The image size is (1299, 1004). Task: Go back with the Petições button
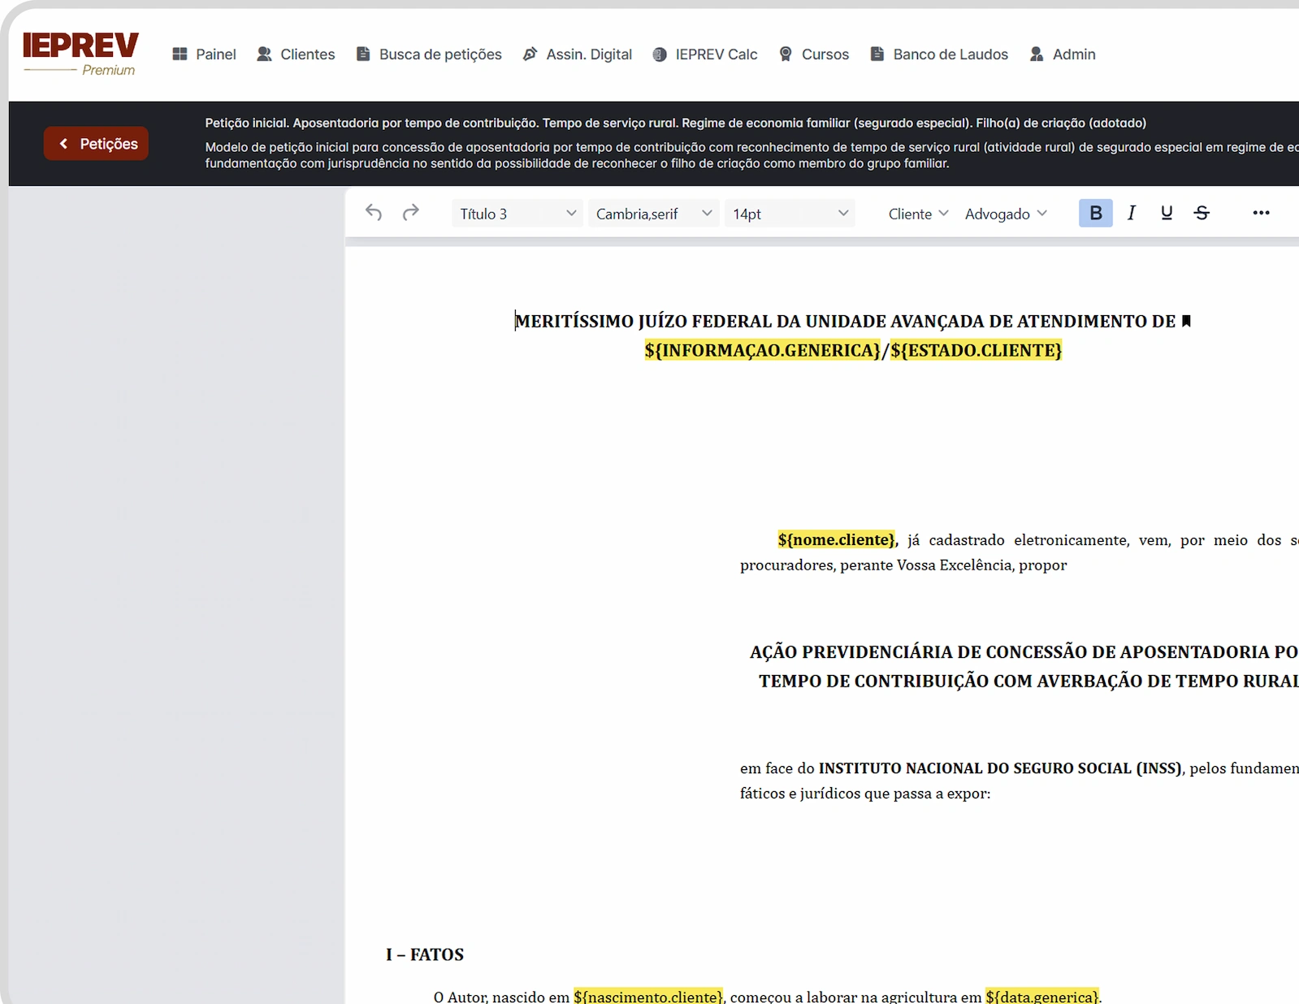[x=96, y=144]
